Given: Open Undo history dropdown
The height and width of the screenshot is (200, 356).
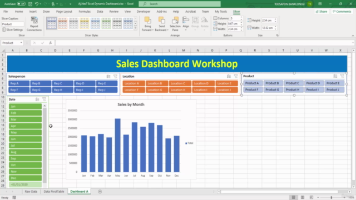Looking at the screenshot, I should pos(41,4).
